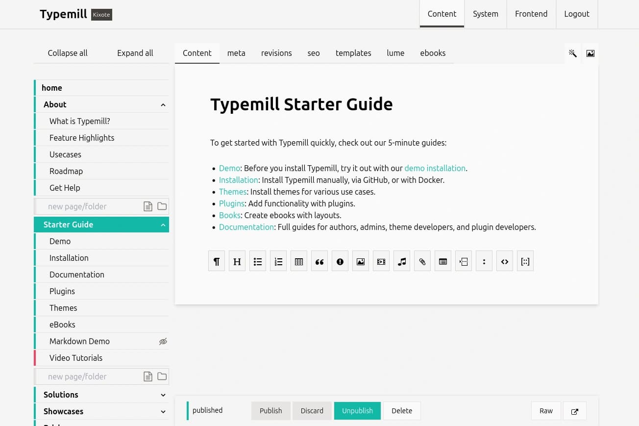This screenshot has height=426, width=639.
Task: Open the Video Tutorials page
Action: tap(76, 358)
